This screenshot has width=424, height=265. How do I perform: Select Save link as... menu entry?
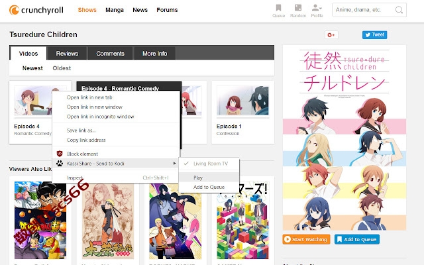pyautogui.click(x=116, y=131)
